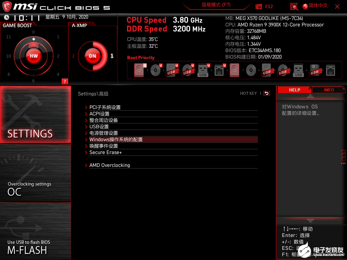Click the upper help panel scroll grip
Screen dimensions: 347x260
[x=310, y=96]
